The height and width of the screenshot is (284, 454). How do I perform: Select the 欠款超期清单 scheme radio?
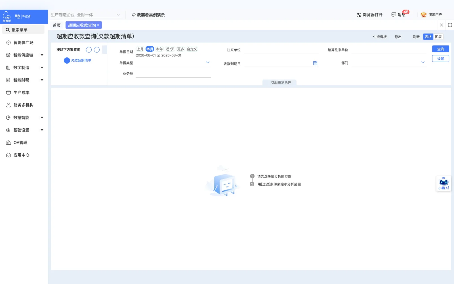tap(67, 60)
